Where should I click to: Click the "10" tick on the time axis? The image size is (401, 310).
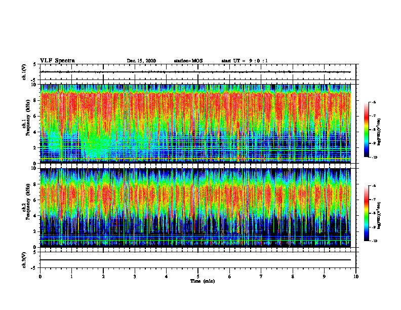point(356,277)
